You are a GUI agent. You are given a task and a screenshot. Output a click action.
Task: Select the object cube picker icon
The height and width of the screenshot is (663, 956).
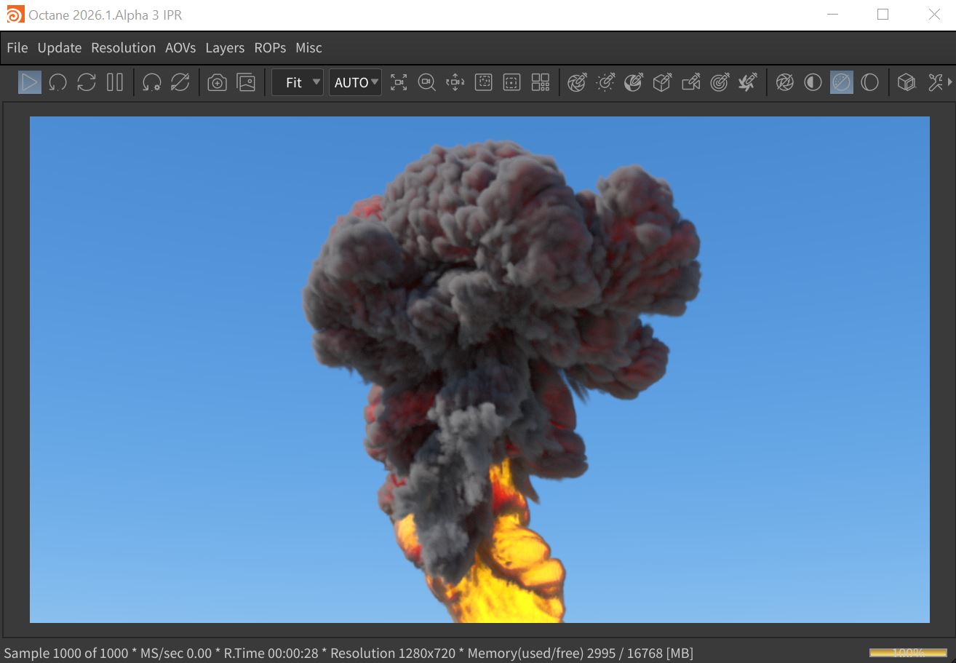[x=662, y=82]
